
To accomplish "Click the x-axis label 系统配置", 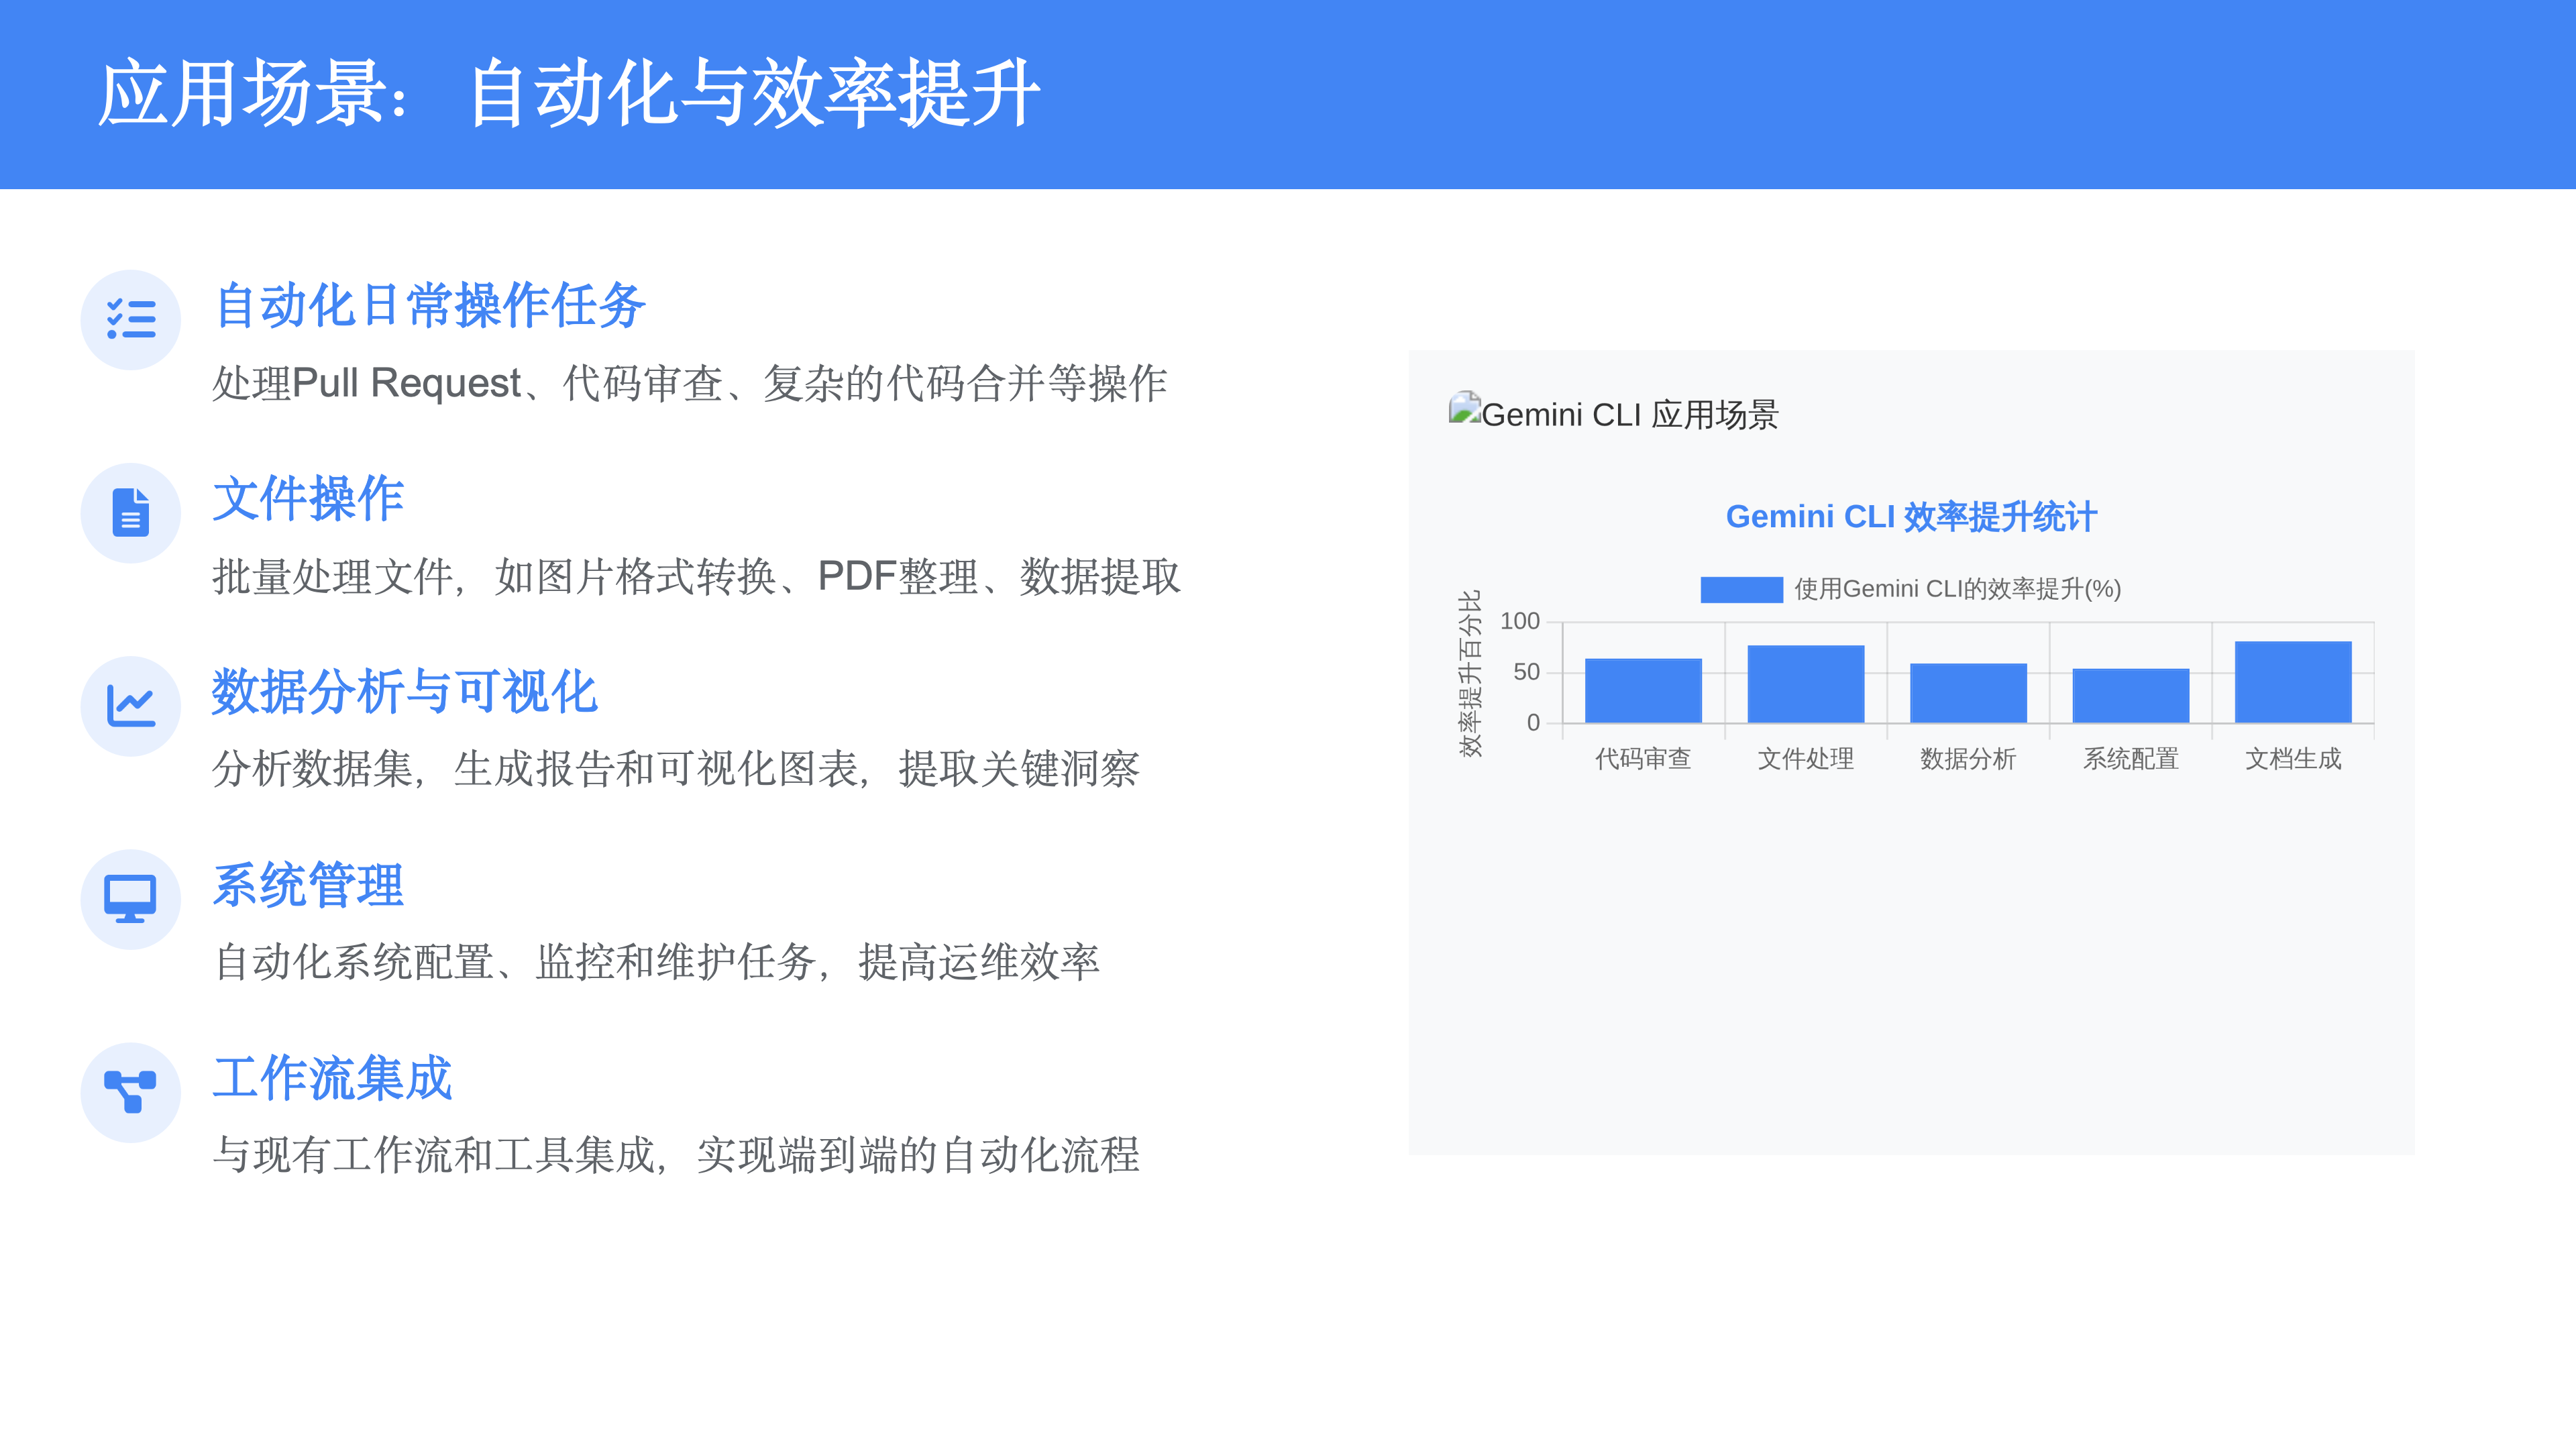I will coord(2131,759).
